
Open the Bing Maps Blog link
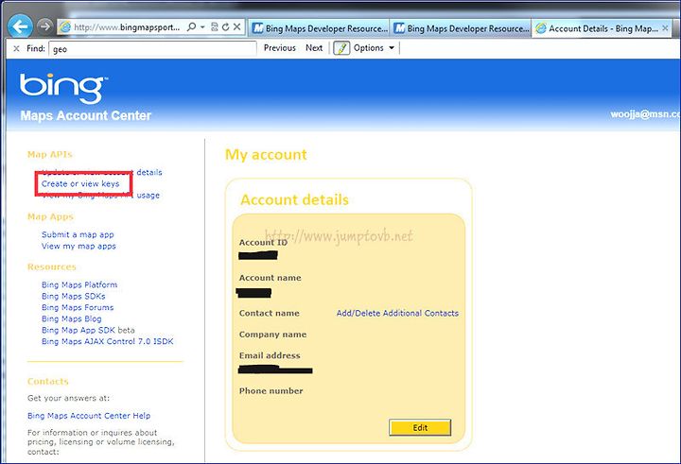[x=72, y=318]
